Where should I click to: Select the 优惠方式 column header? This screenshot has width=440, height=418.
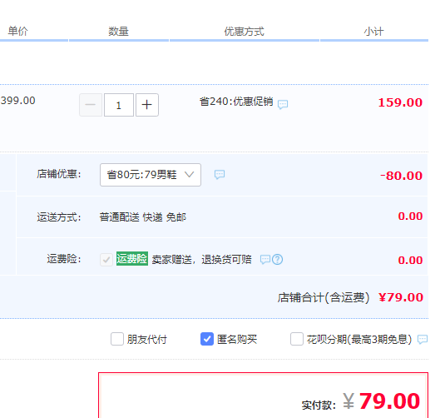click(244, 32)
